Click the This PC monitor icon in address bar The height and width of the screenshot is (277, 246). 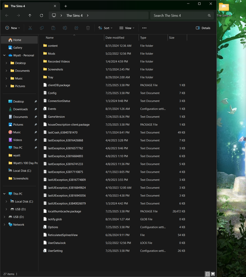click(54, 15)
